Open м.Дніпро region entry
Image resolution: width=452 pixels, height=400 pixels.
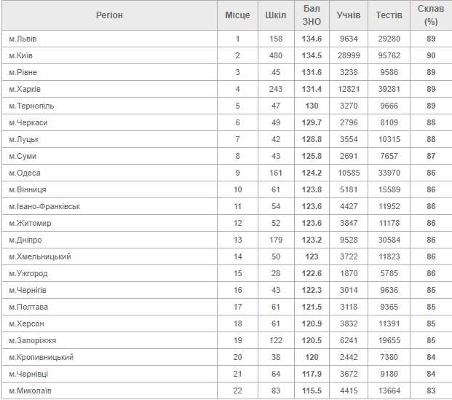click(x=25, y=240)
